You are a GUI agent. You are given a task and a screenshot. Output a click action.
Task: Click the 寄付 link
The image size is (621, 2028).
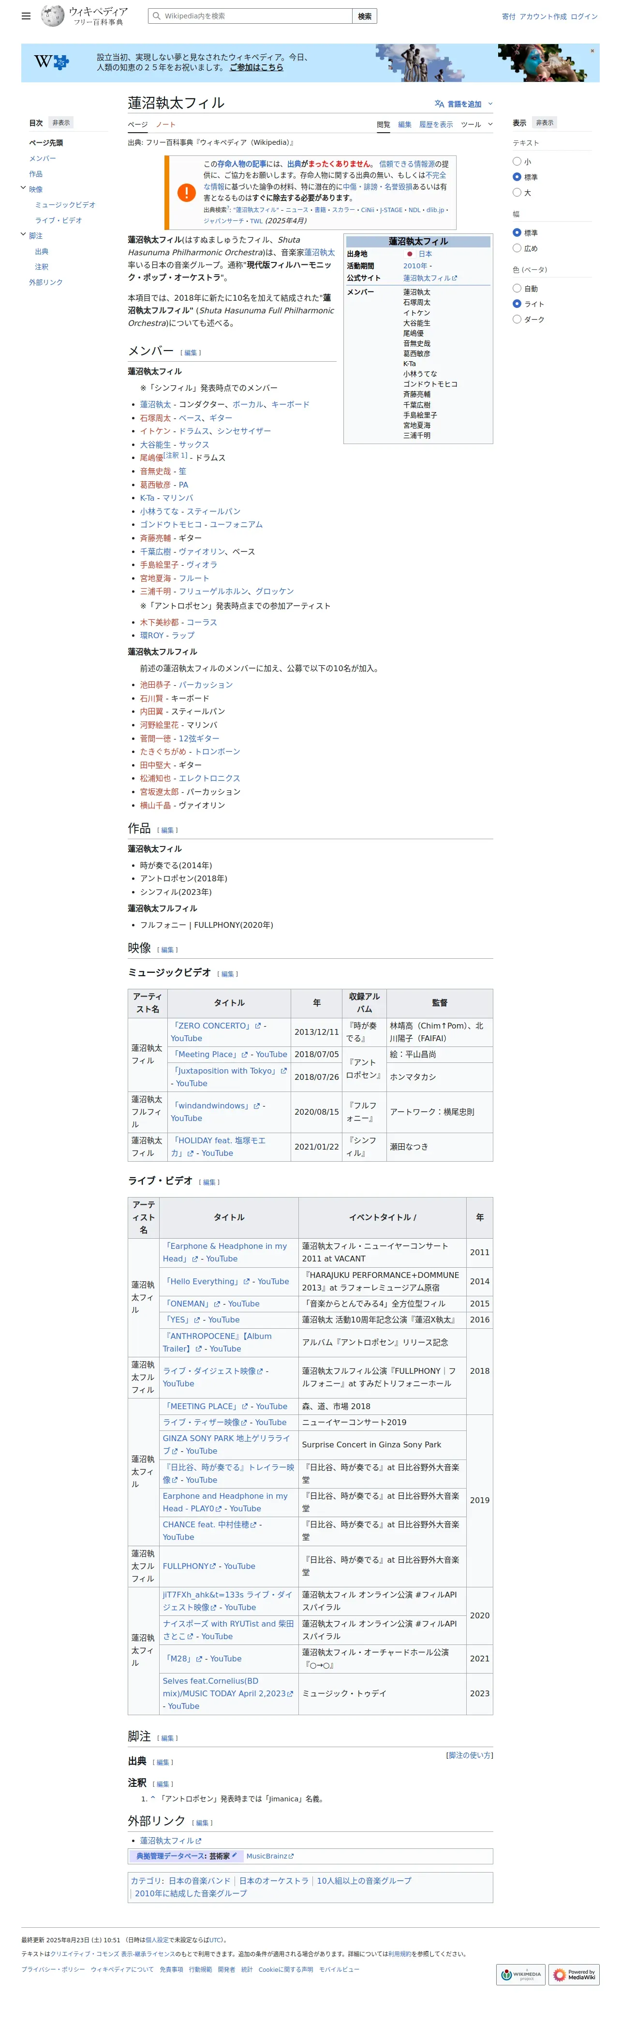tap(509, 16)
